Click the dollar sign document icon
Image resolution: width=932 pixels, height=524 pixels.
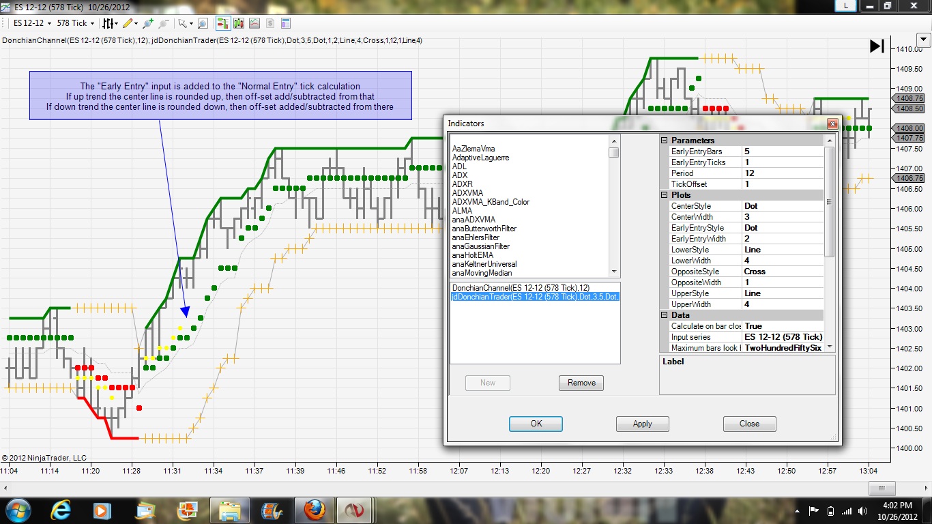[270, 23]
